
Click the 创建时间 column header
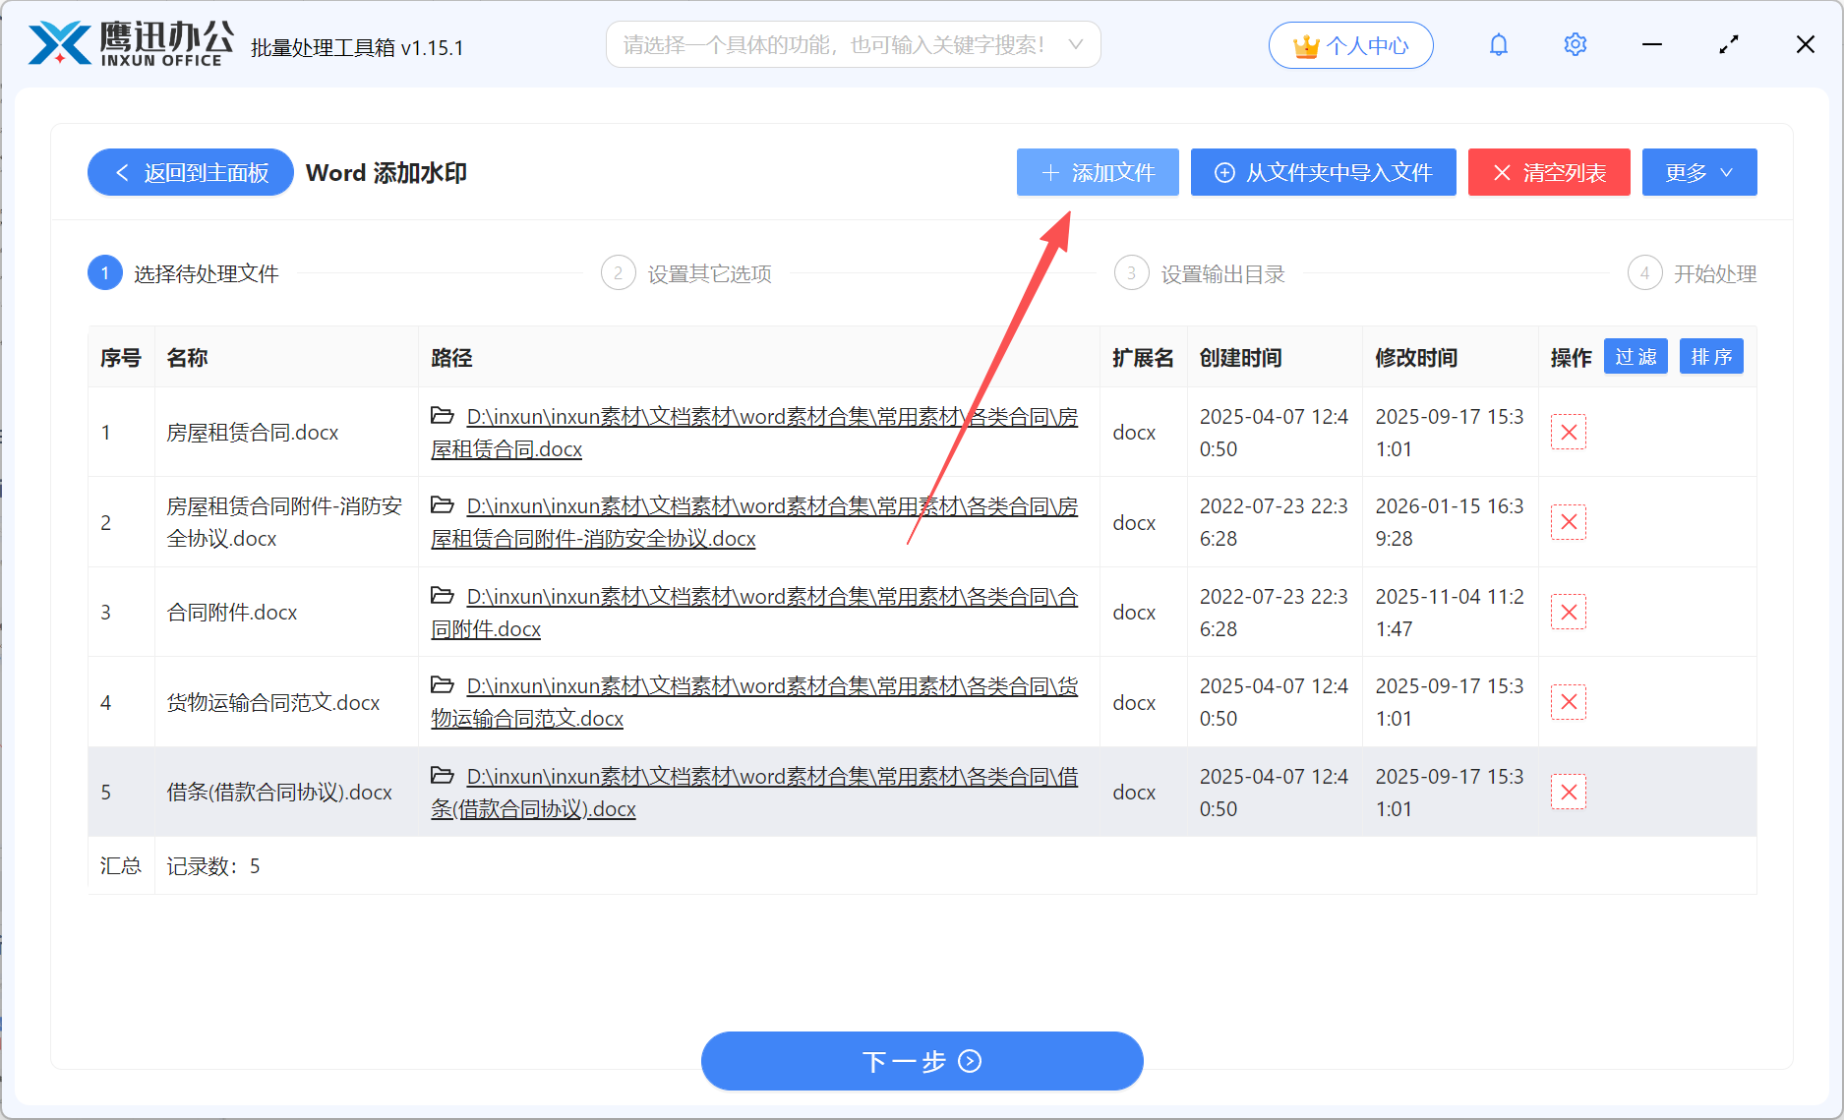pyautogui.click(x=1240, y=358)
